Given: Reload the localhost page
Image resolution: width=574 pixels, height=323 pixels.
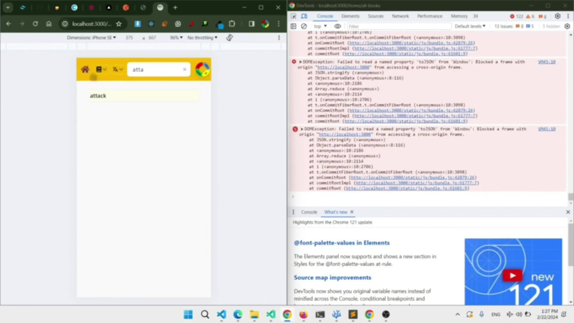Looking at the screenshot, I should [35, 24].
